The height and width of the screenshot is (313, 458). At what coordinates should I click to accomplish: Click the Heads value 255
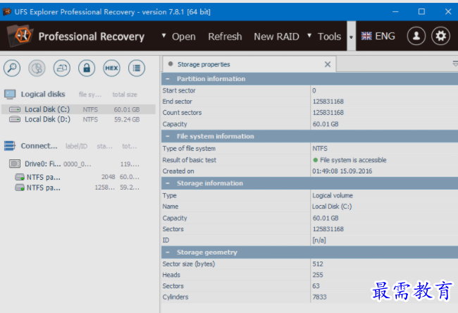pos(318,275)
